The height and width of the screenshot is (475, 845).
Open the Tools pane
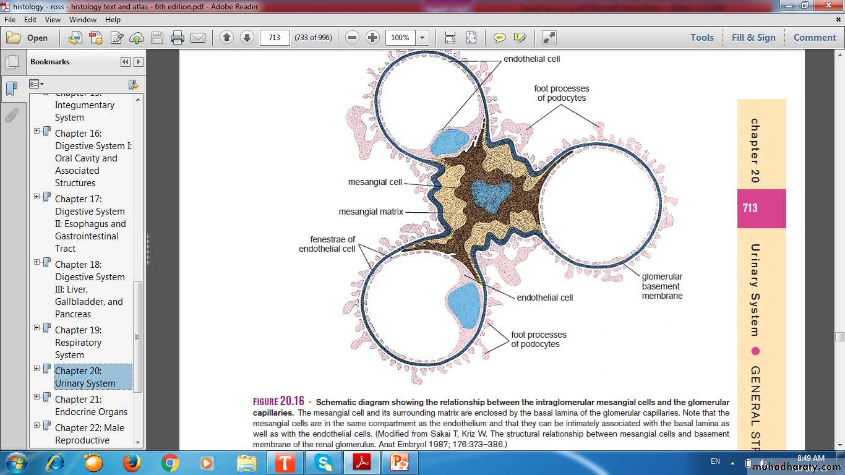702,38
